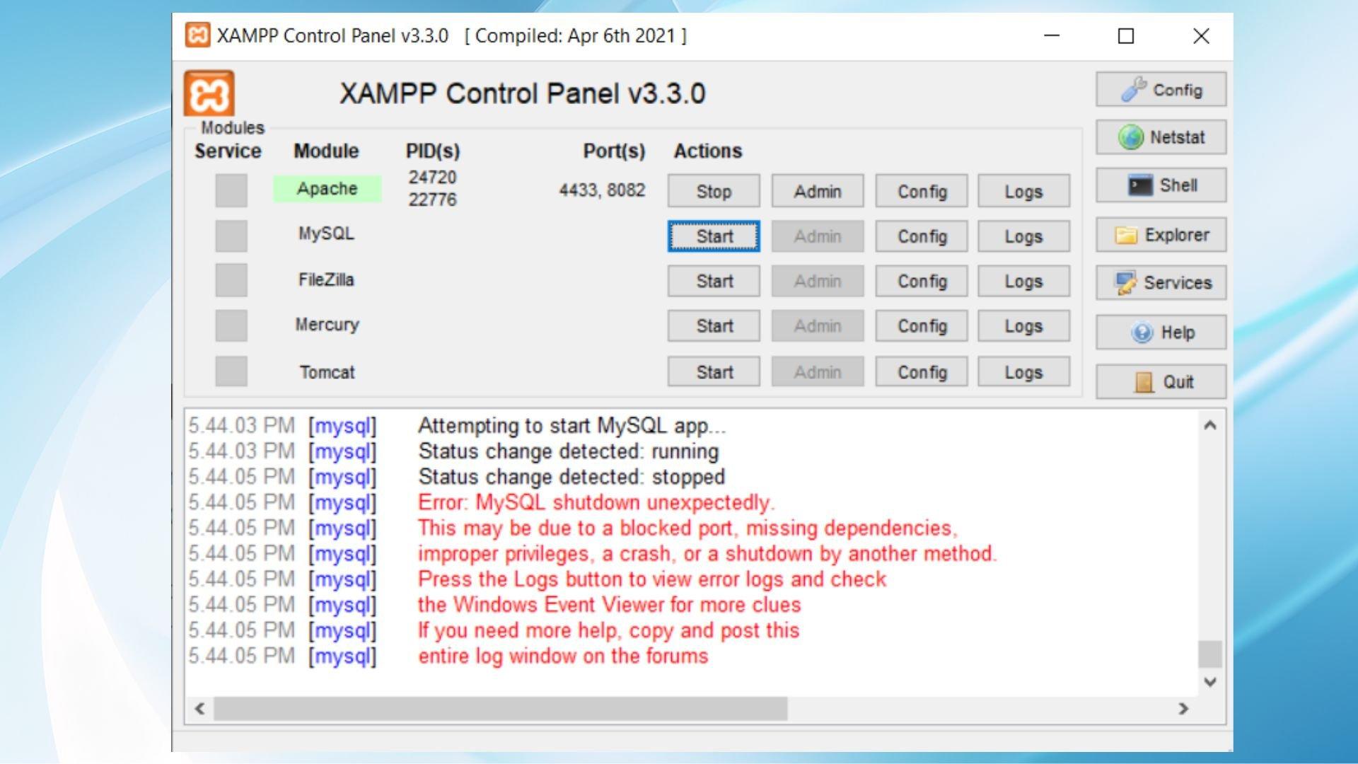
Task: Click the log's vertical scrollbar up arrow
Action: (x=1210, y=425)
